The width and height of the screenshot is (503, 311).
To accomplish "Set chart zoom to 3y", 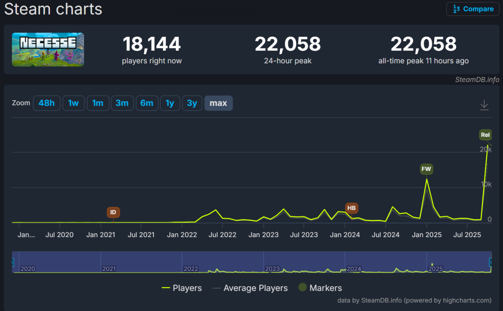I will click(192, 103).
